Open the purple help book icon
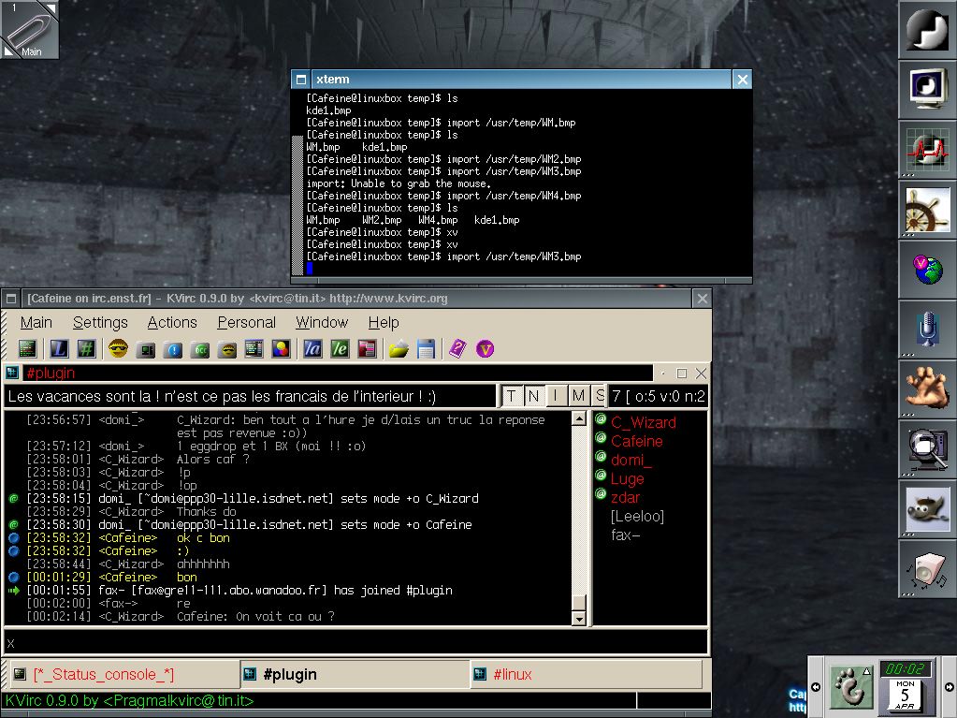 (x=457, y=348)
